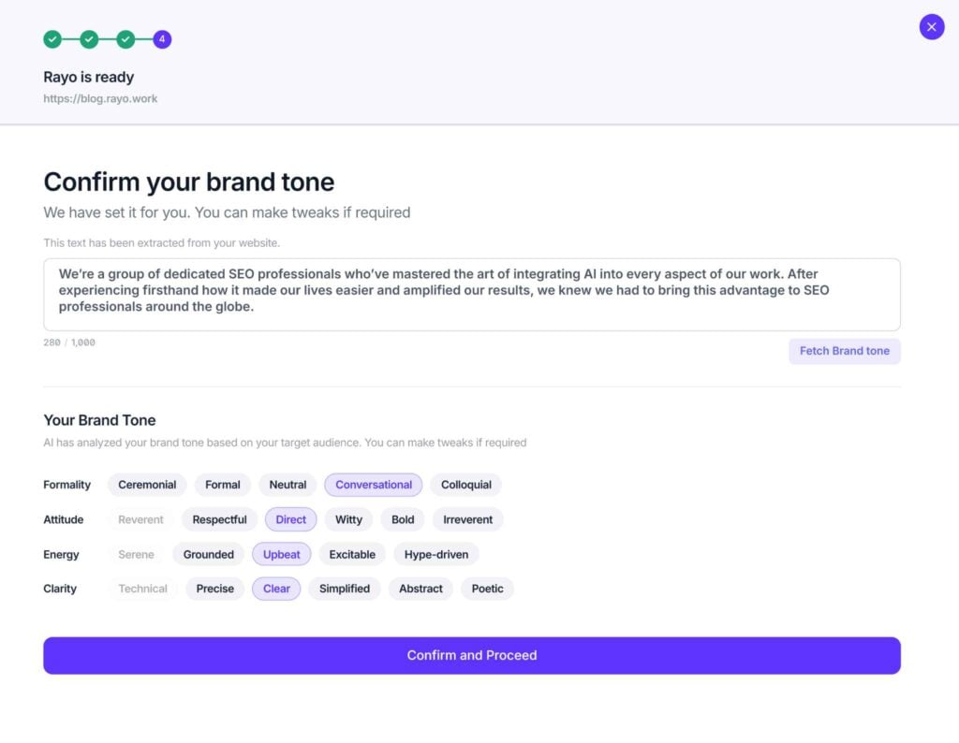This screenshot has height=743, width=959.
Task: Choose the Grounded energy chip
Action: click(208, 554)
